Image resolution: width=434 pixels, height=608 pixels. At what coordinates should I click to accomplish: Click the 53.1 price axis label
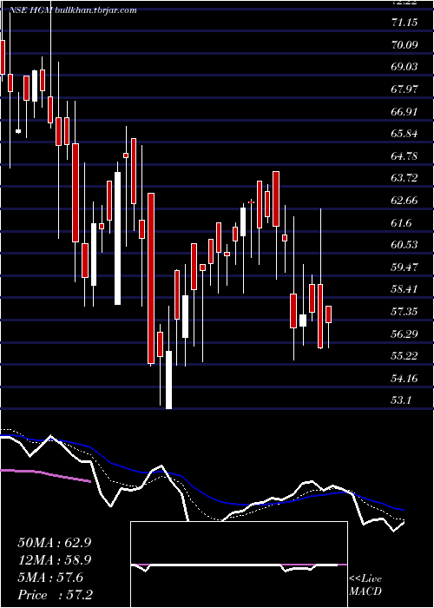(401, 400)
